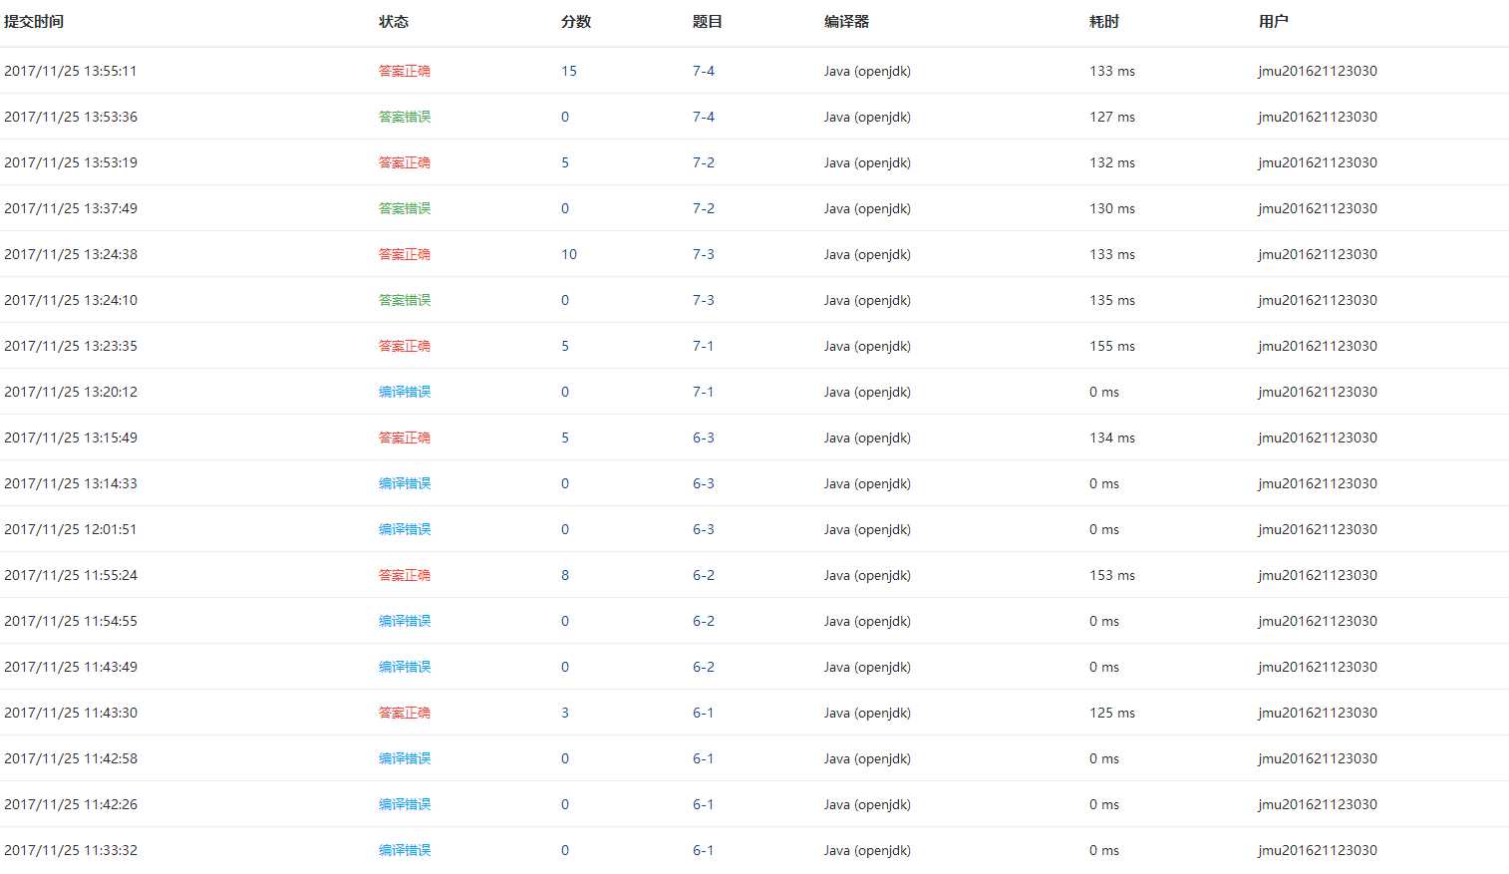Open problem 7-4 in the 13:55:11 row
The width and height of the screenshot is (1509, 874).
704,71
